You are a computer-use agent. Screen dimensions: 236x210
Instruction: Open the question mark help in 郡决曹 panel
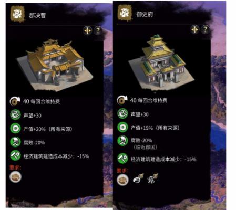(x=98, y=30)
